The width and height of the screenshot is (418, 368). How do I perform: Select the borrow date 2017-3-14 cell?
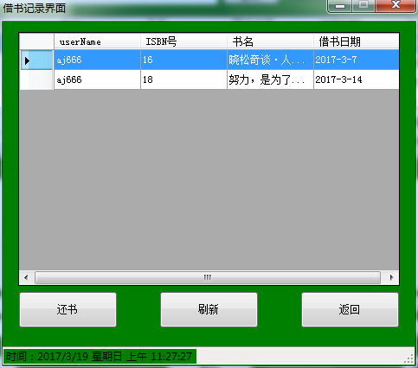pos(357,79)
